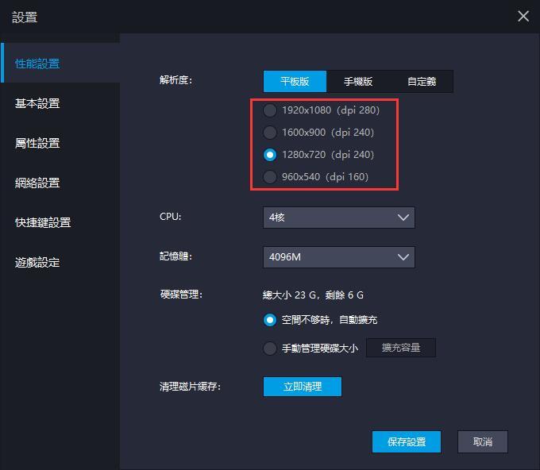Click the 保存設置 button

[x=407, y=441]
